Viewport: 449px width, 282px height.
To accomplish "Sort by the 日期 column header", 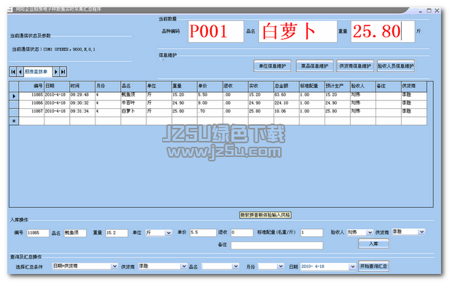I will [x=57, y=86].
